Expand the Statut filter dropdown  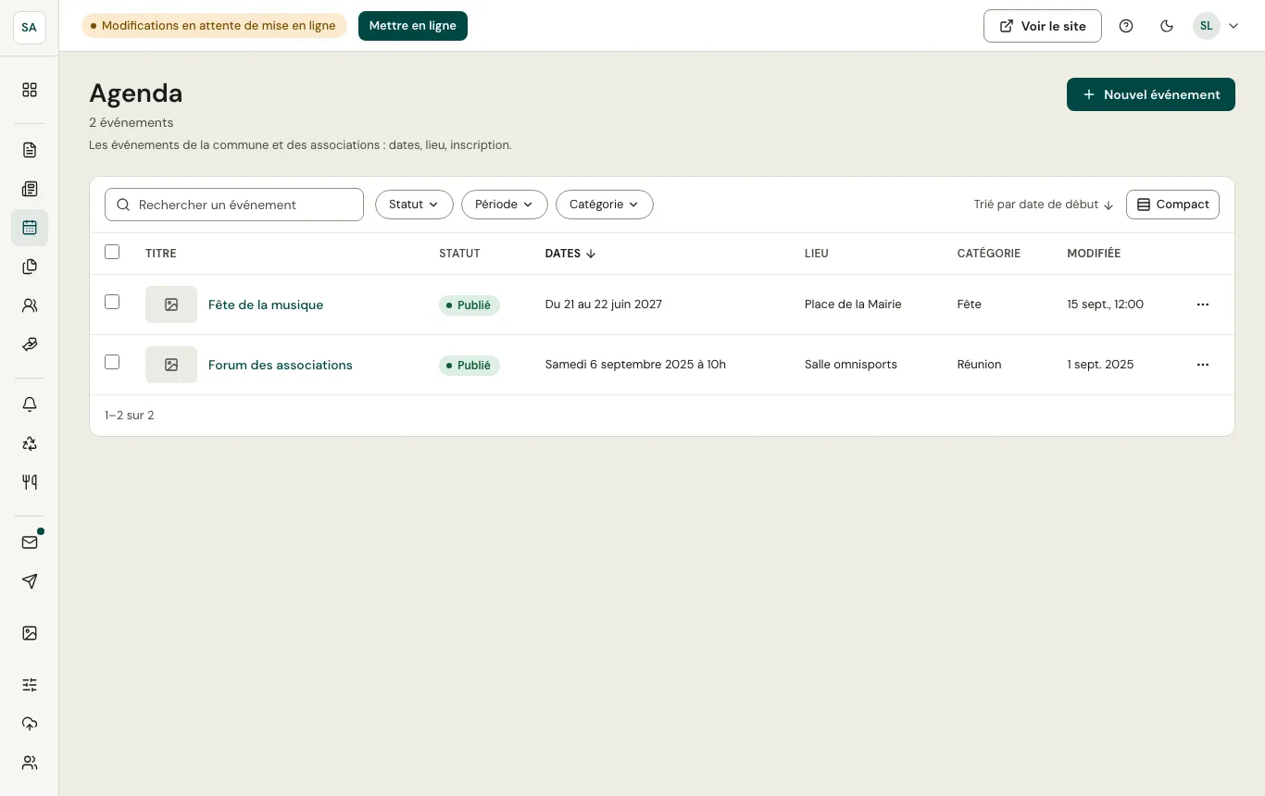(x=414, y=205)
